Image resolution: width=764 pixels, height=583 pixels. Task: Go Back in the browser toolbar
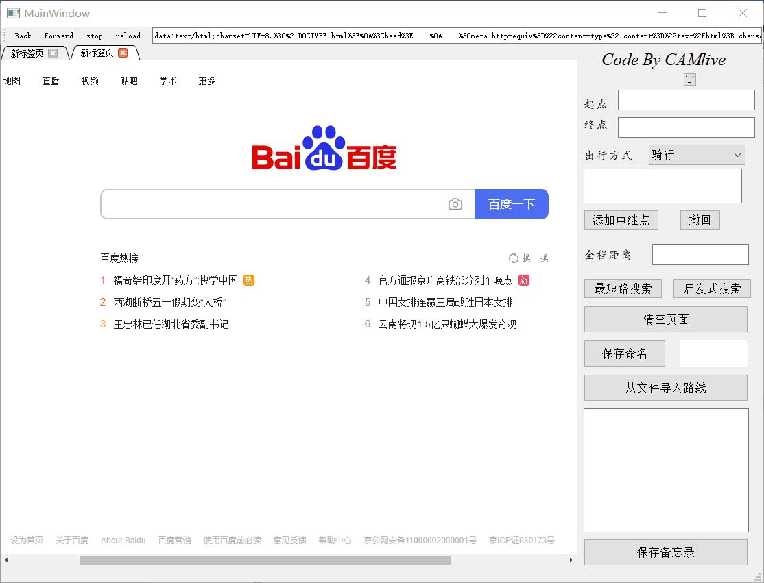[23, 36]
